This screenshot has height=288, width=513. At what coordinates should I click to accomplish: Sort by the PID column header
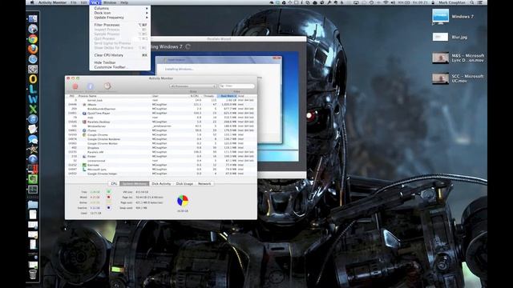point(71,96)
